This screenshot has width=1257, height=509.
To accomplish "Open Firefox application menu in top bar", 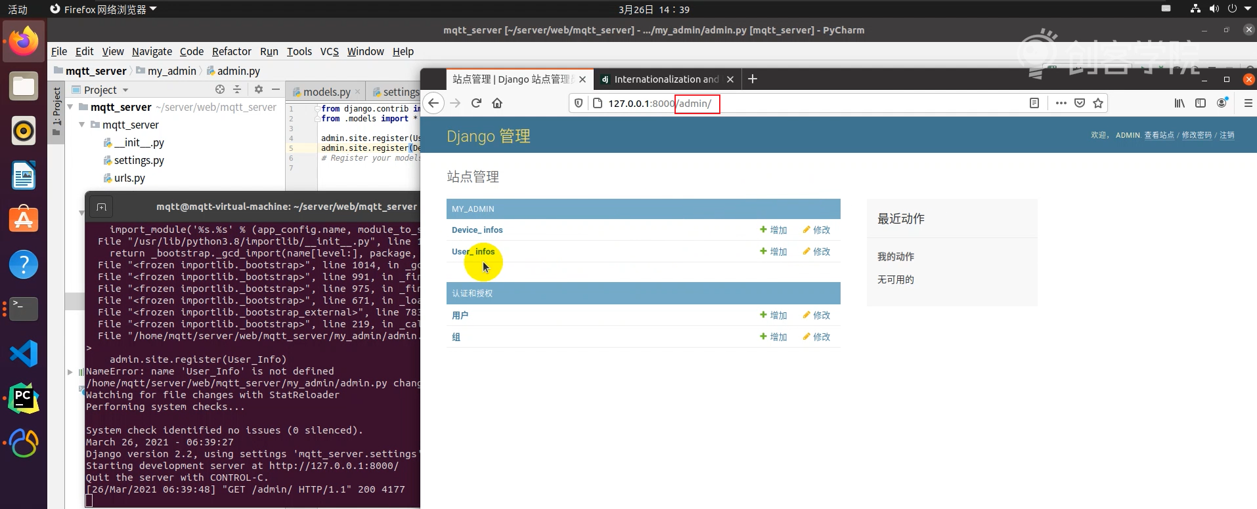I will (x=104, y=9).
